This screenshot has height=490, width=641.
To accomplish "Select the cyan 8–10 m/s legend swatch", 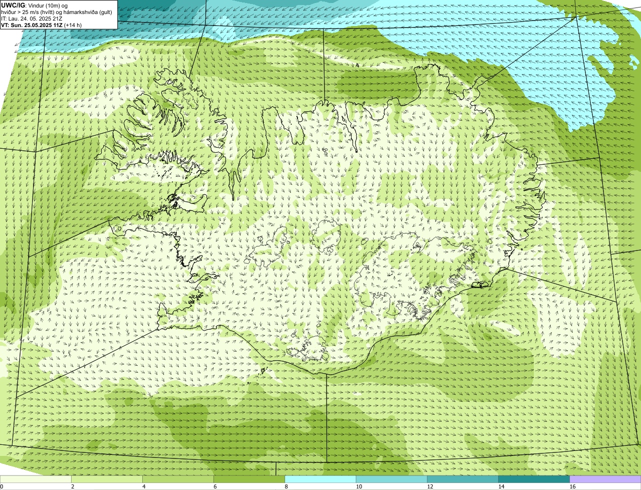I will click(x=320, y=479).
